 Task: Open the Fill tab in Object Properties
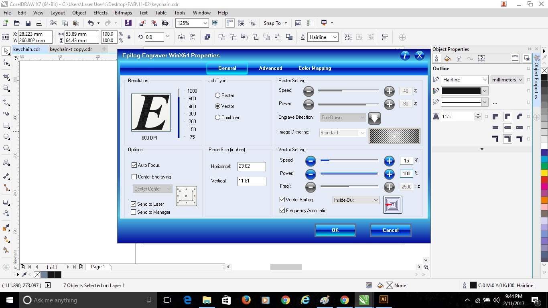(447, 59)
